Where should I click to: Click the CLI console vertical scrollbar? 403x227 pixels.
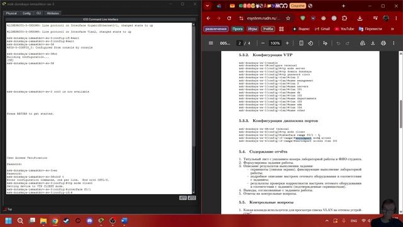click(x=193, y=108)
